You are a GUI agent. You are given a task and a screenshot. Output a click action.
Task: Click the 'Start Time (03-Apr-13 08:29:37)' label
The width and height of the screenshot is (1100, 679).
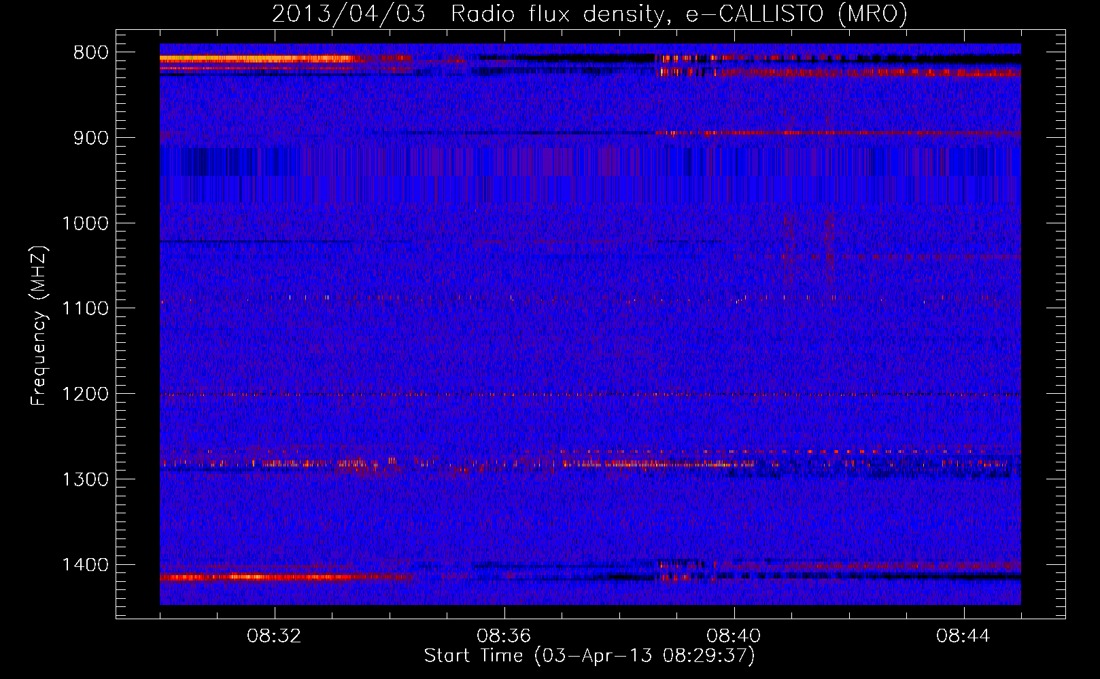[x=589, y=656]
